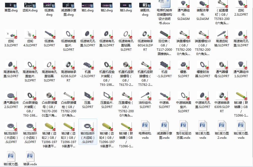Select the 机座-1.SLDPRT part
The height and width of the screenshot is (167, 253).
164,67
